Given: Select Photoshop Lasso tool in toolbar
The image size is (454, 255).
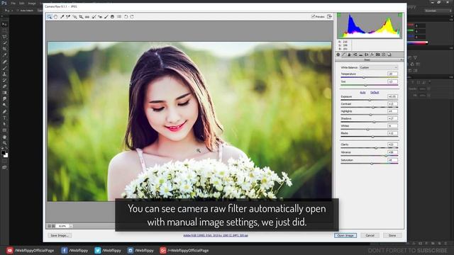Looking at the screenshot, I should tap(4, 37).
